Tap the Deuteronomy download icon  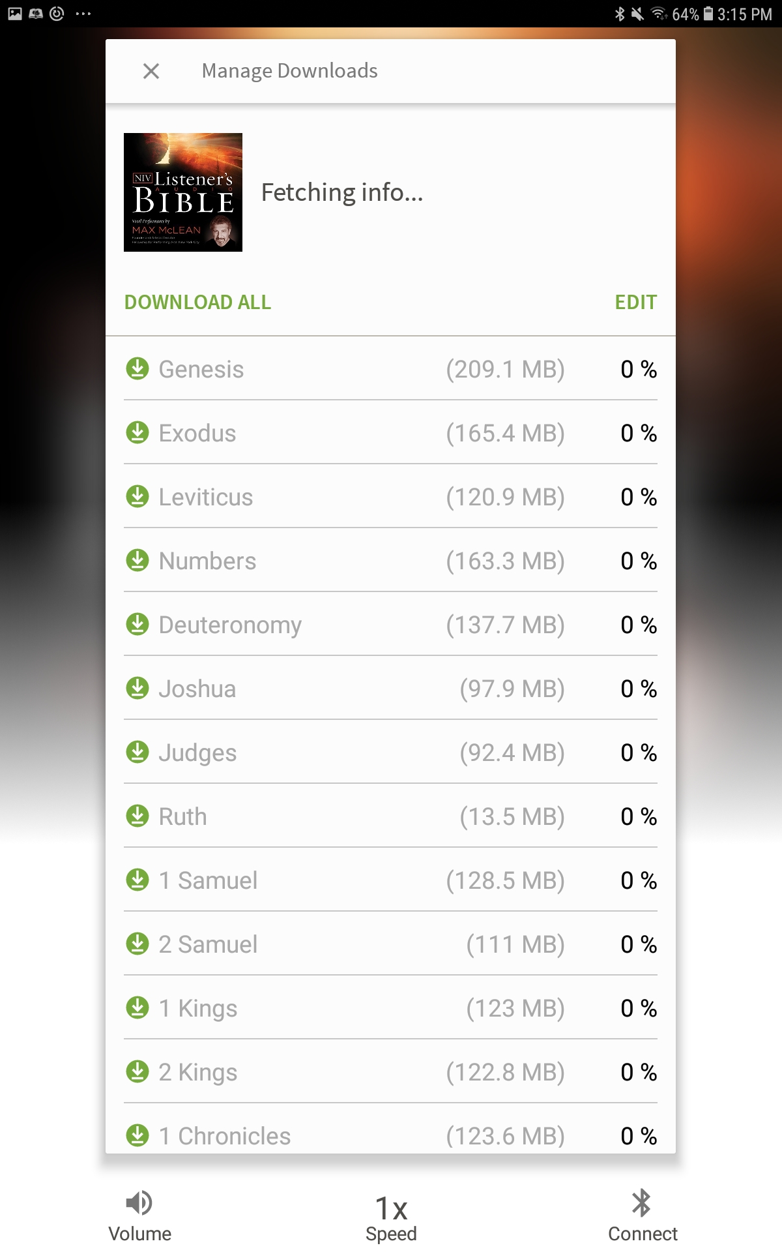tap(138, 624)
